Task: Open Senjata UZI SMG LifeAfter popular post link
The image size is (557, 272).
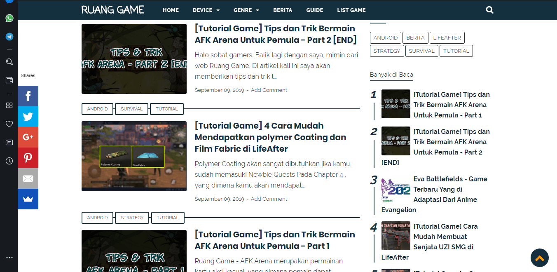Action: [430, 242]
